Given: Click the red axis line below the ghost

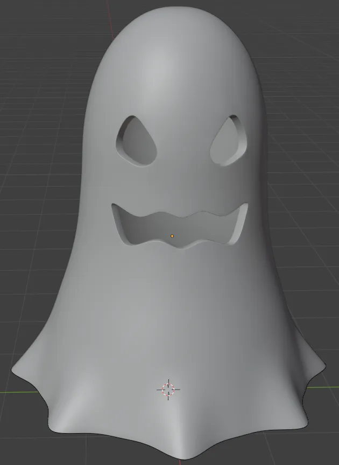Looking at the screenshot, I should (180, 462).
